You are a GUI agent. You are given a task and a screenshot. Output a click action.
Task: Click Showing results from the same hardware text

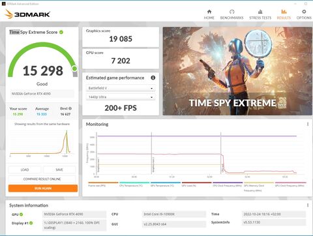(42, 124)
